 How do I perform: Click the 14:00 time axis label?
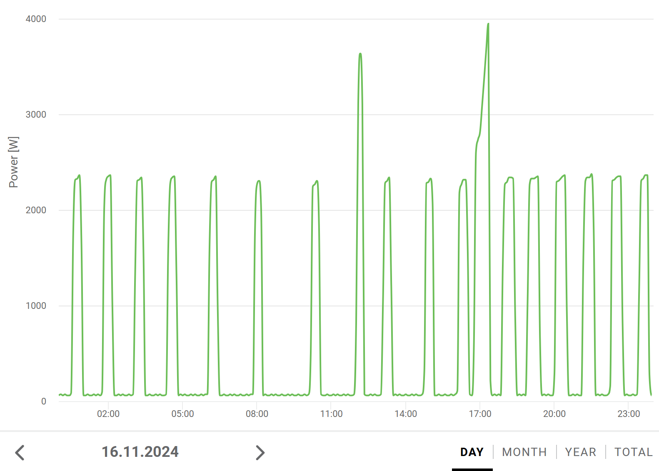[x=406, y=414]
